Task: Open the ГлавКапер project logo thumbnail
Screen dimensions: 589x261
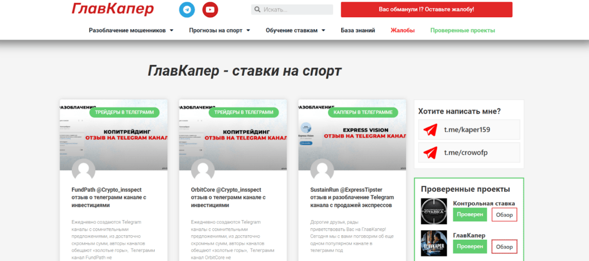Action: pyautogui.click(x=434, y=243)
